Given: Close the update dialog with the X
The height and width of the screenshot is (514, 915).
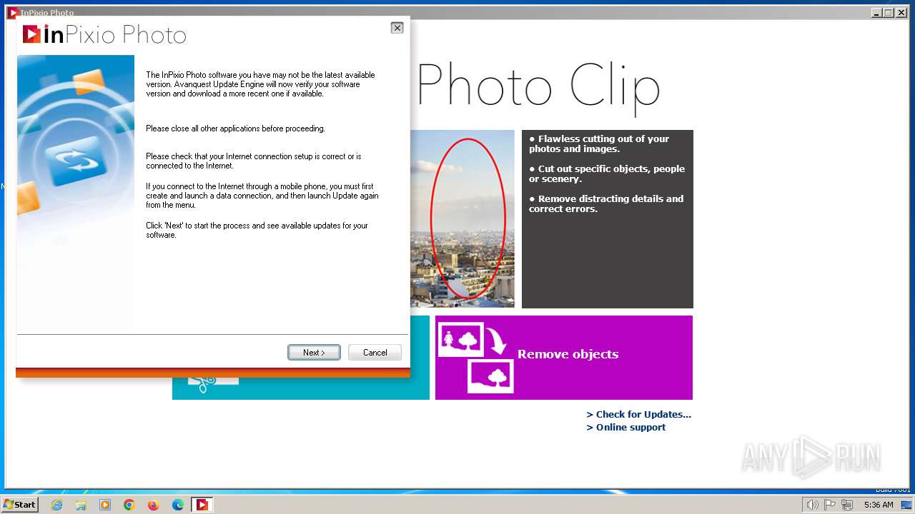Looking at the screenshot, I should pyautogui.click(x=397, y=28).
